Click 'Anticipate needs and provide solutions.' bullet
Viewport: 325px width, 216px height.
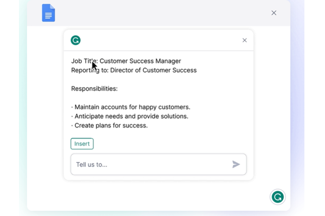(x=130, y=117)
